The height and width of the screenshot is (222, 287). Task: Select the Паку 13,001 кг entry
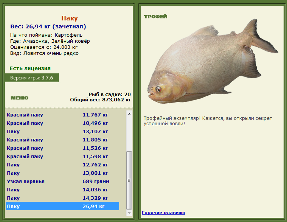62,173
